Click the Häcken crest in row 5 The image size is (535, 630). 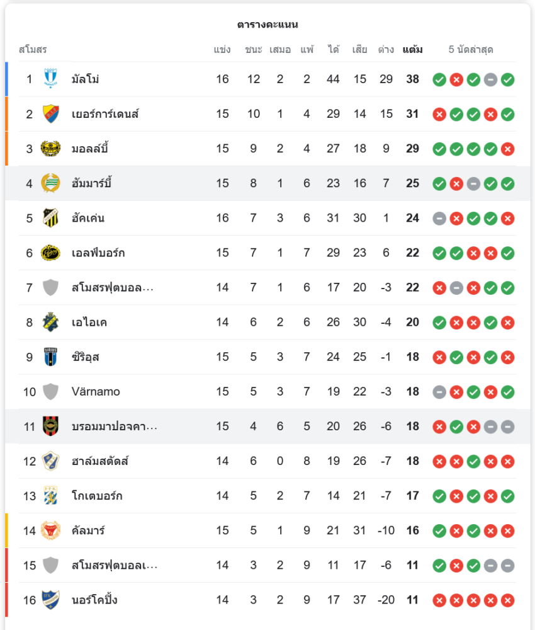click(x=50, y=218)
